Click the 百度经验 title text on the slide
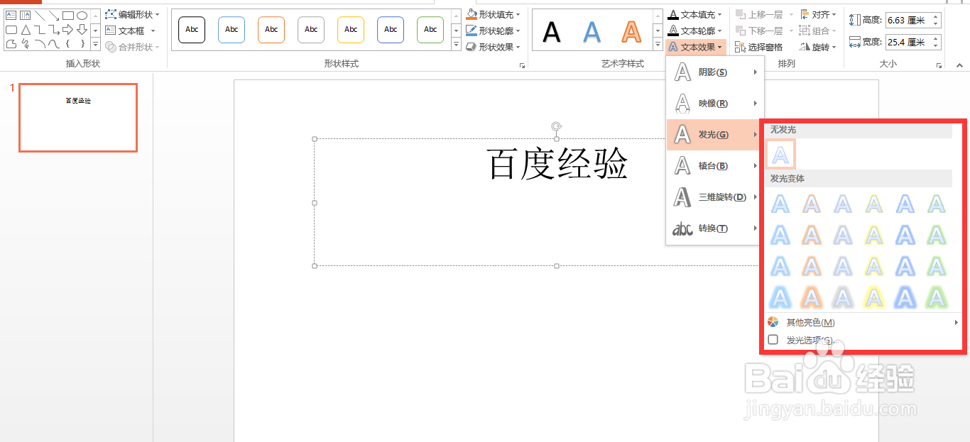The width and height of the screenshot is (970, 442). (557, 164)
